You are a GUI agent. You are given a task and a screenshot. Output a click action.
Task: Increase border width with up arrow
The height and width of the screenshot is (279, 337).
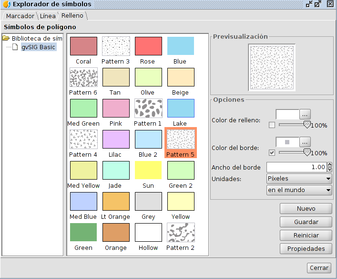[x=330, y=165]
